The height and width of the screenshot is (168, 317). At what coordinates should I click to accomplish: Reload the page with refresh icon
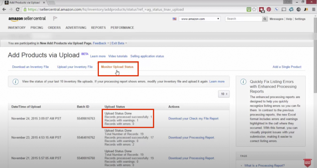click(17, 9)
